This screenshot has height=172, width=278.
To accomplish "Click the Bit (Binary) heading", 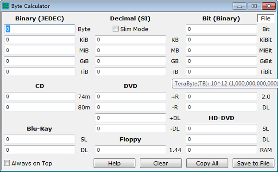I will click(x=221, y=18).
